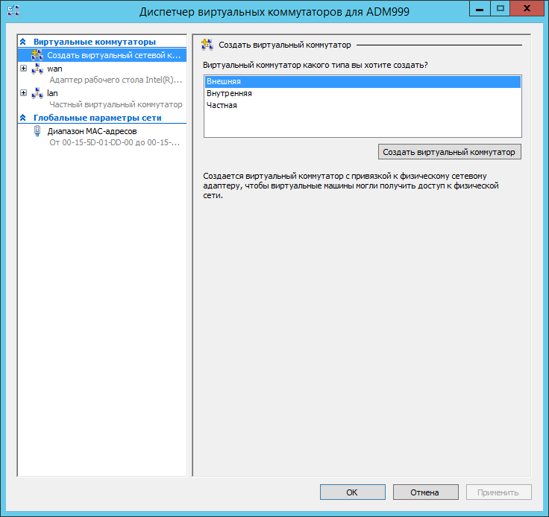549x517 pixels.
Task: Select 'Создать виртуальный сетевой к...' tree item
Action: pos(102,55)
